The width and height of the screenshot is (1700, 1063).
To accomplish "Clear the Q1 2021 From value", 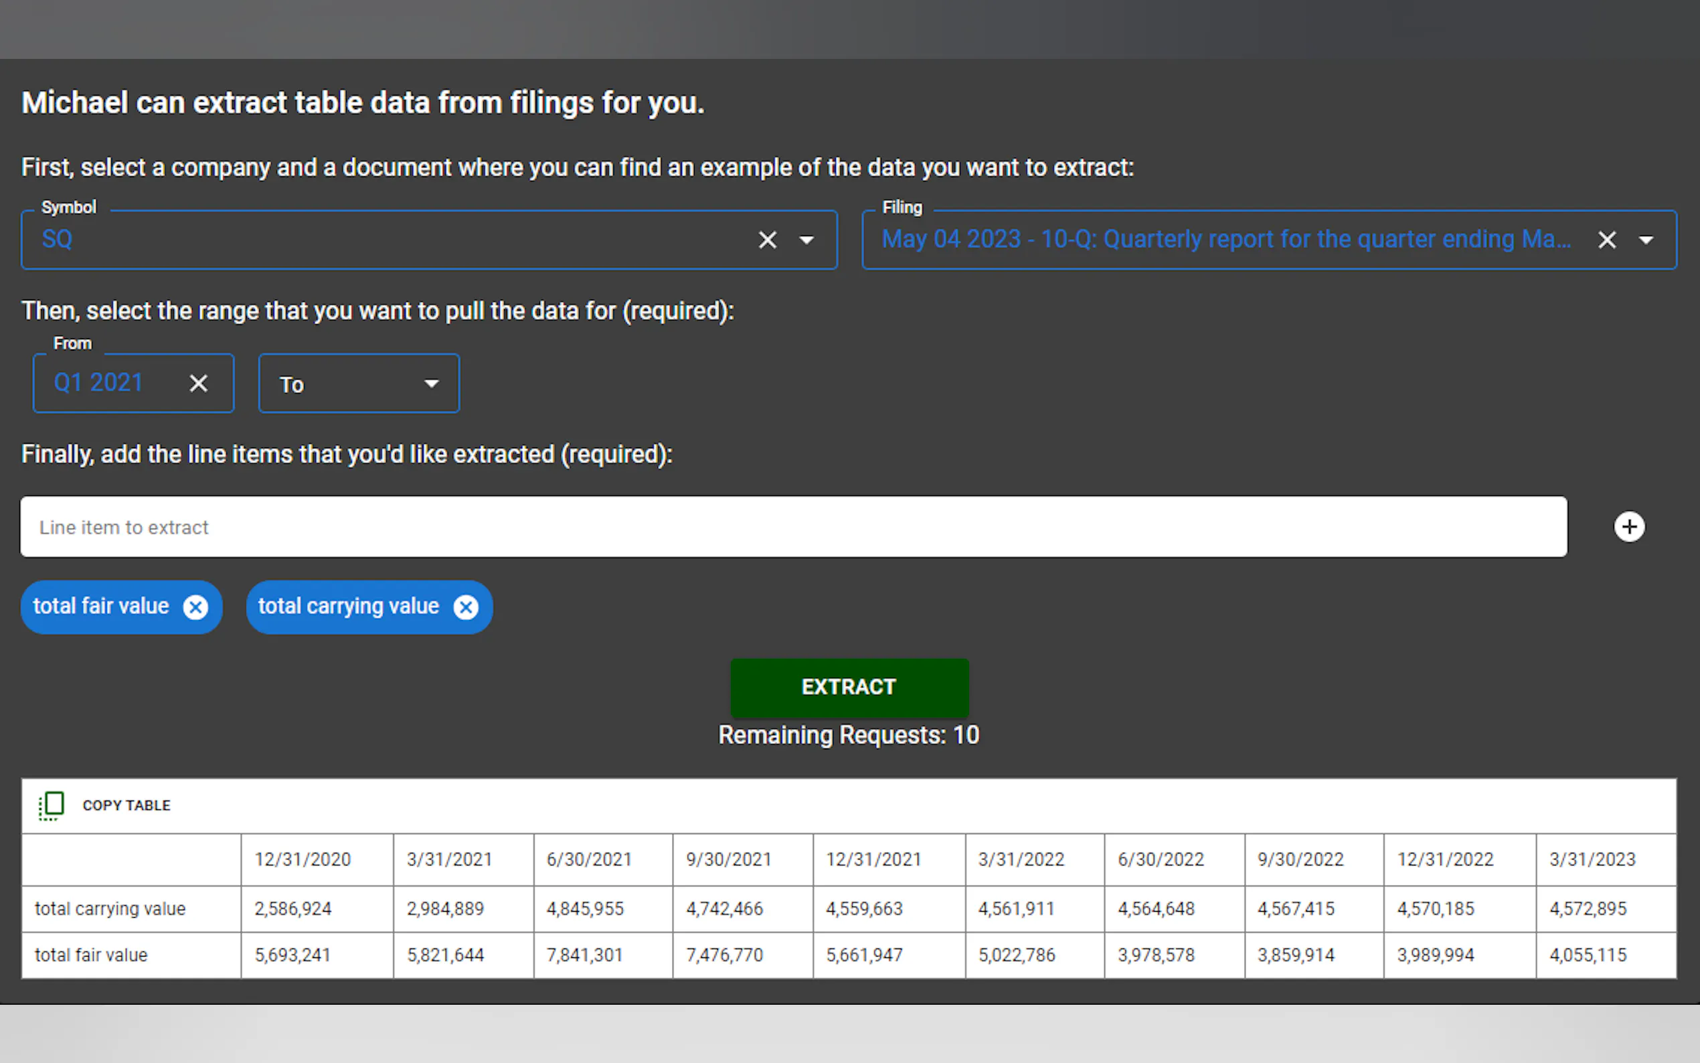I will (x=199, y=384).
